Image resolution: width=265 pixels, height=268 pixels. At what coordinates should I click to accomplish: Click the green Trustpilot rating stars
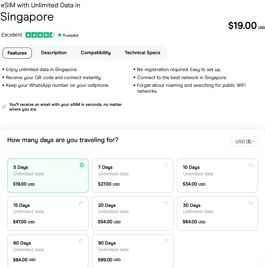point(40,35)
